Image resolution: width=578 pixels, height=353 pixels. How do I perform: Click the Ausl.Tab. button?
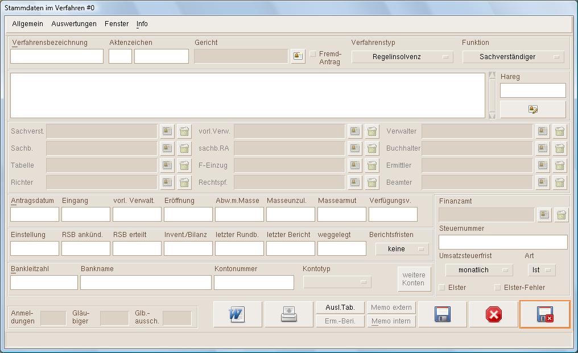tap(340, 308)
